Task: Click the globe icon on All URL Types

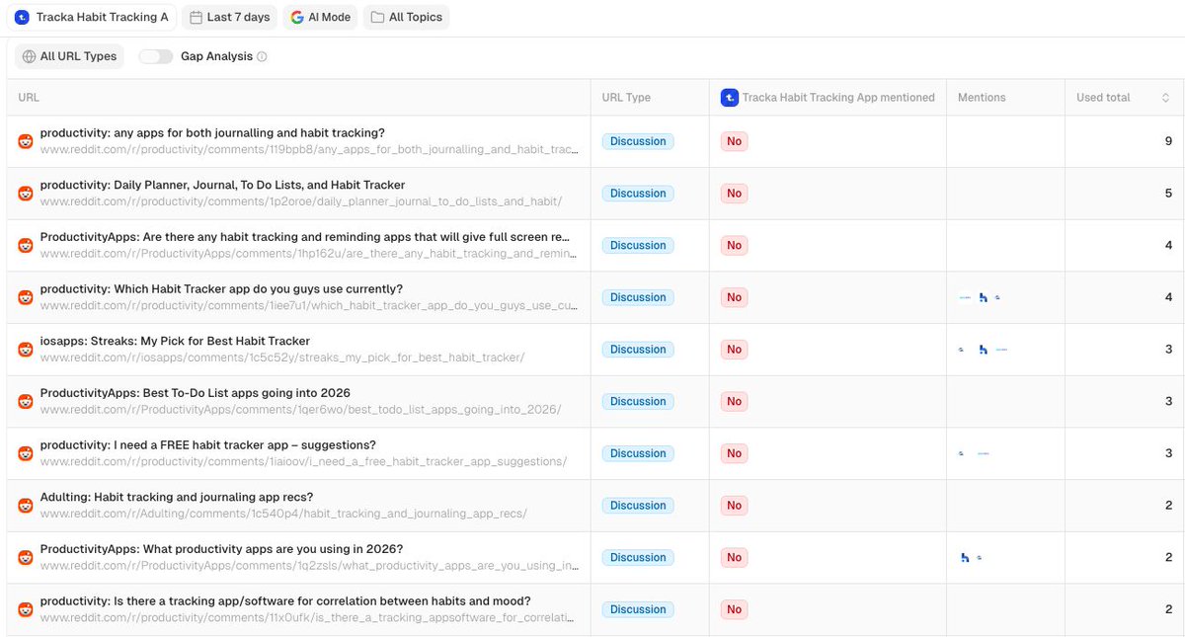Action: [29, 56]
